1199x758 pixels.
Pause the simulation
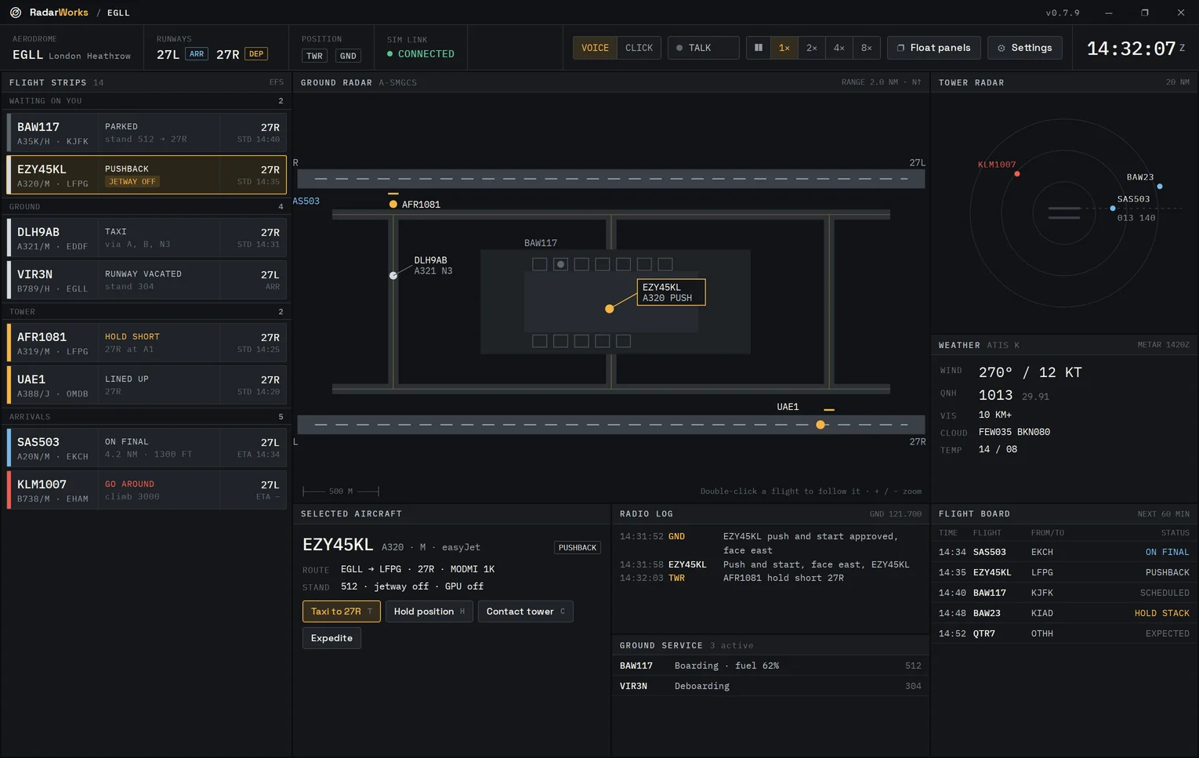759,48
